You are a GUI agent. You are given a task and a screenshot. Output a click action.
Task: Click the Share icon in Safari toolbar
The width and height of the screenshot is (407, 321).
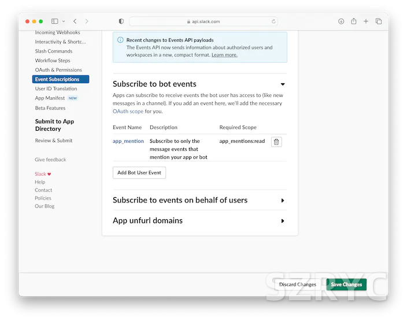point(353,21)
